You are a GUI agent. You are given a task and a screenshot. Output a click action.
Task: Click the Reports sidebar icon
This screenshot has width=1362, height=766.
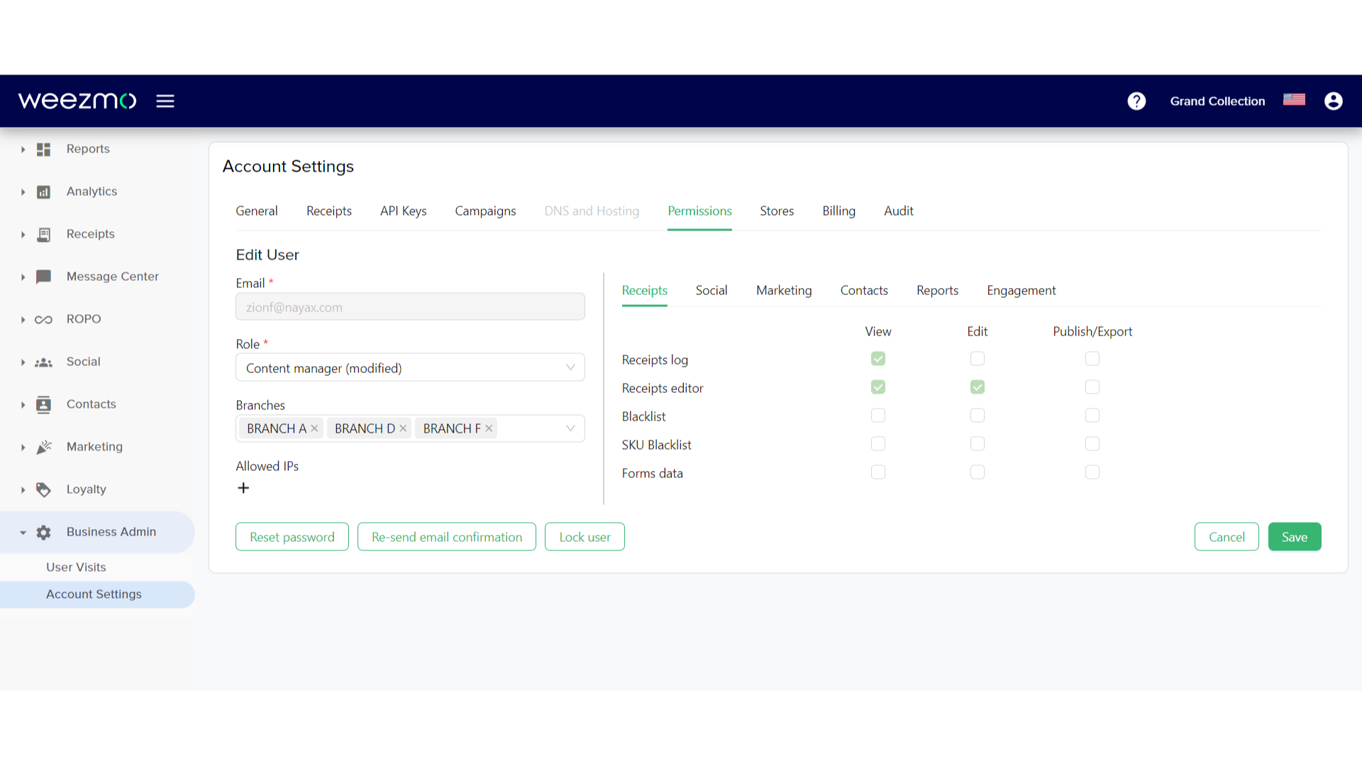pos(43,149)
